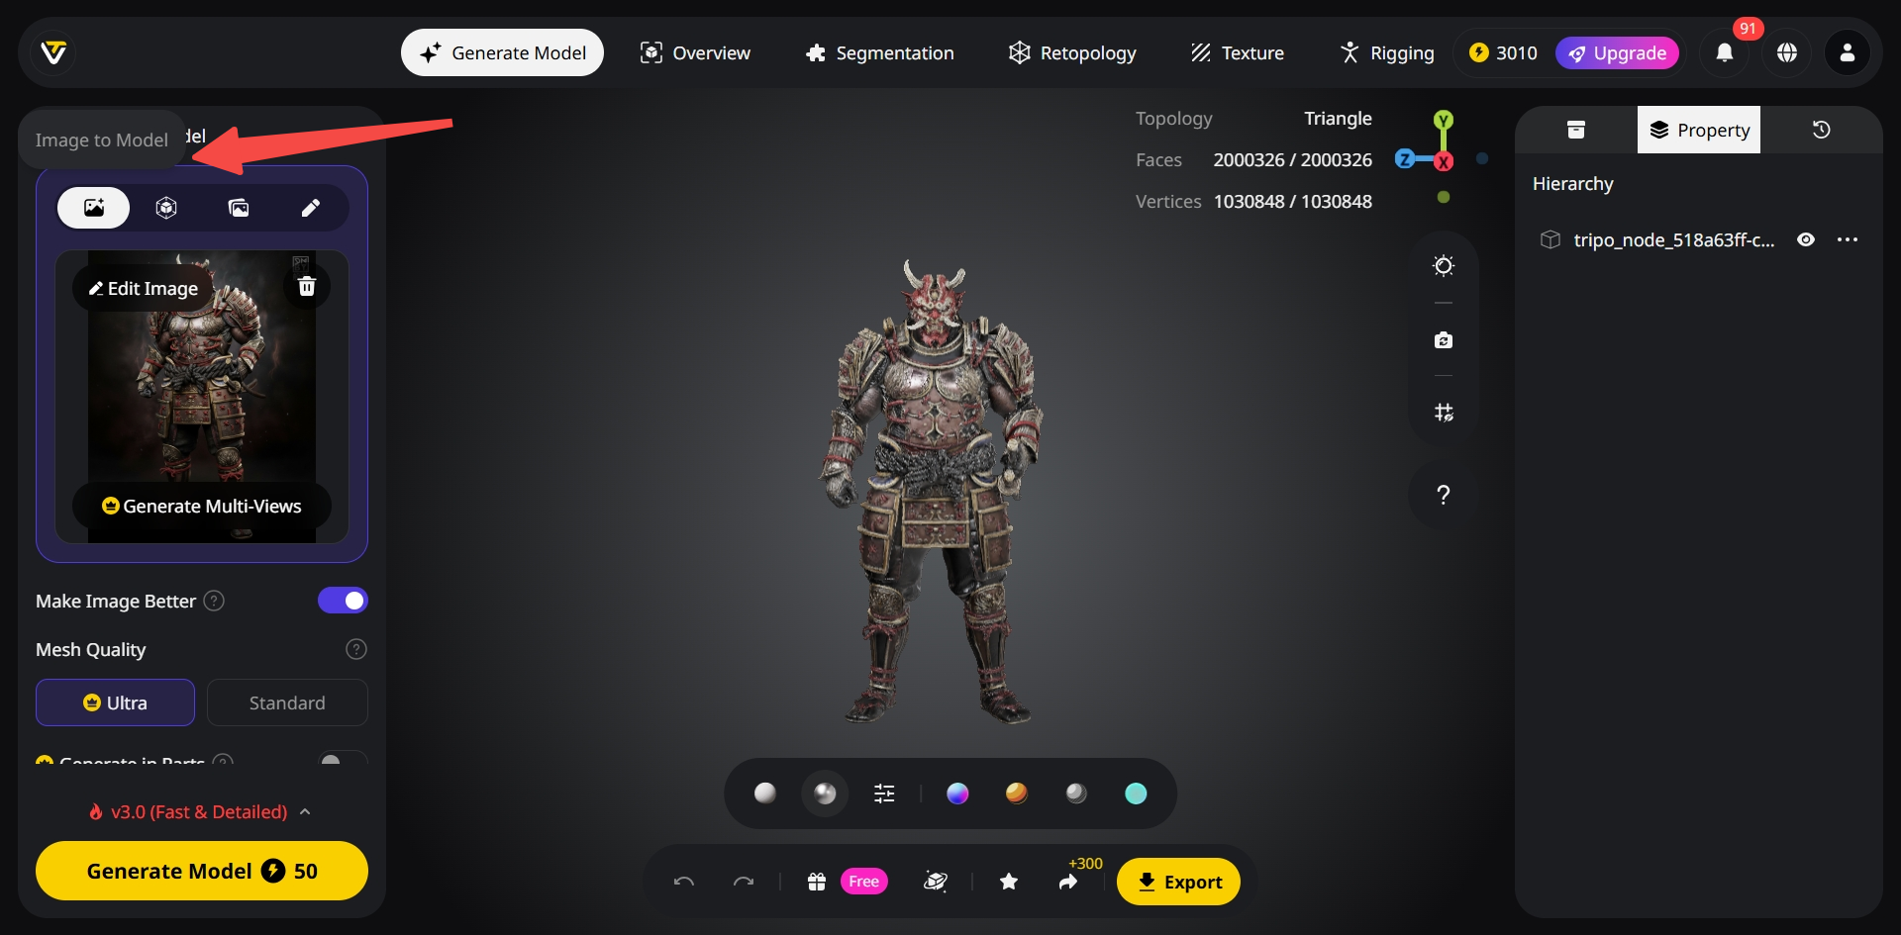Click the viewport lighting sun icon

[x=1443, y=266]
